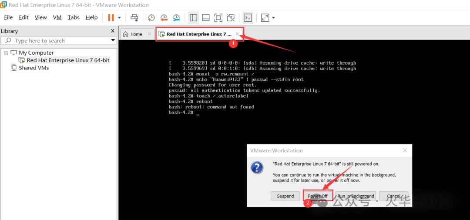Open the Library search dropdown arrow
The image size is (470, 220).
point(113,40)
